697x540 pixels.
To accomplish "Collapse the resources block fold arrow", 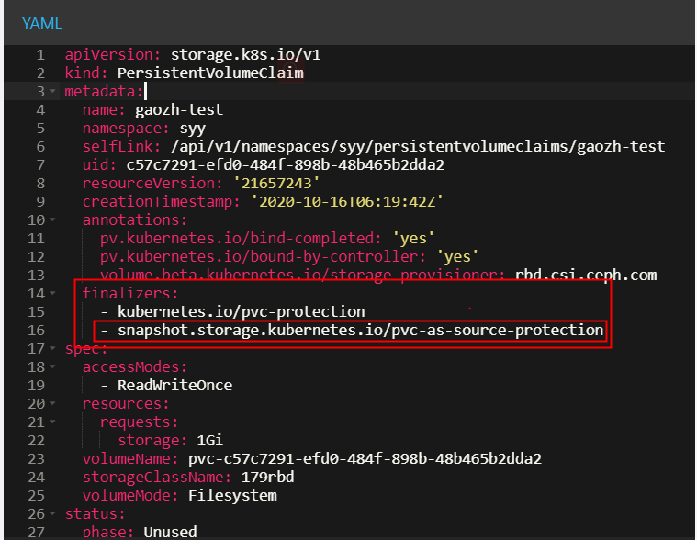I will point(52,403).
